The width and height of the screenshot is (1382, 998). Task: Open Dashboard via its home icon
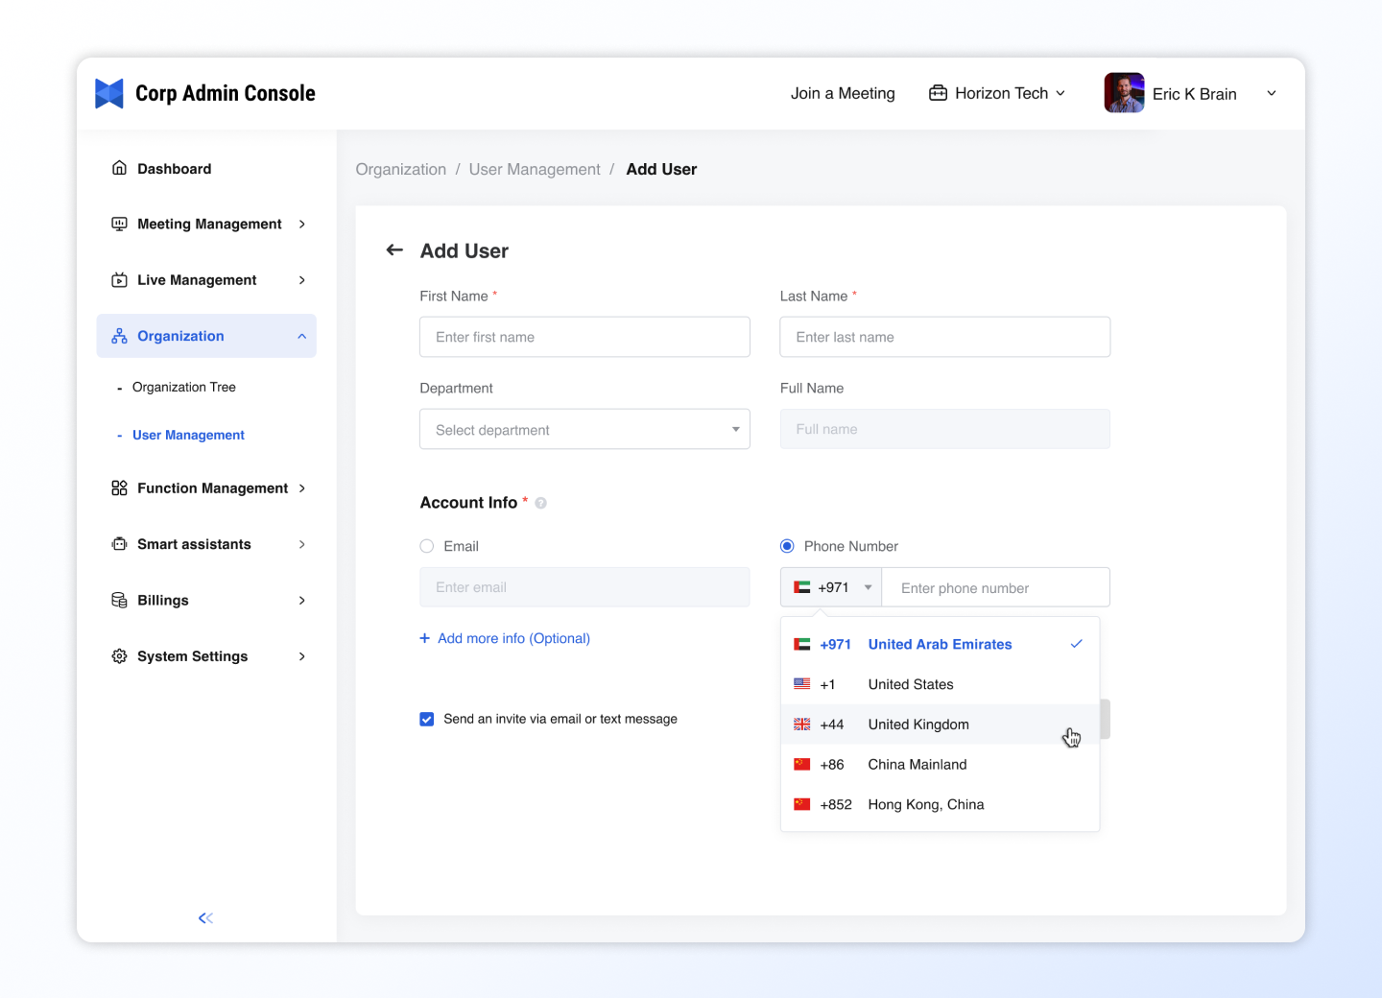[119, 168]
